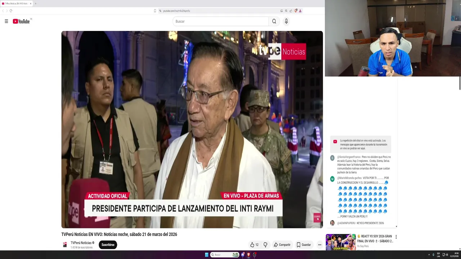Save video with the Guardar button

pos(304,245)
